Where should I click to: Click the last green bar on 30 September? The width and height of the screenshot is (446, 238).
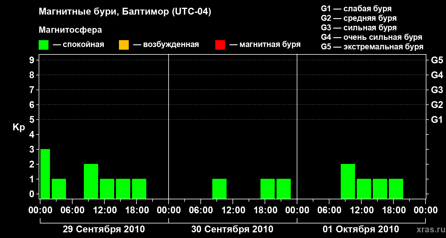pyautogui.click(x=284, y=189)
